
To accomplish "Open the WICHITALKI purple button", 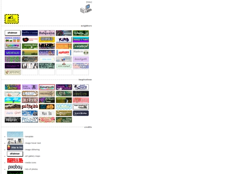I will point(13,52).
